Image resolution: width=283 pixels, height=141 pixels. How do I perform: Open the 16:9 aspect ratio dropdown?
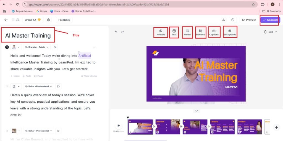tap(271, 32)
